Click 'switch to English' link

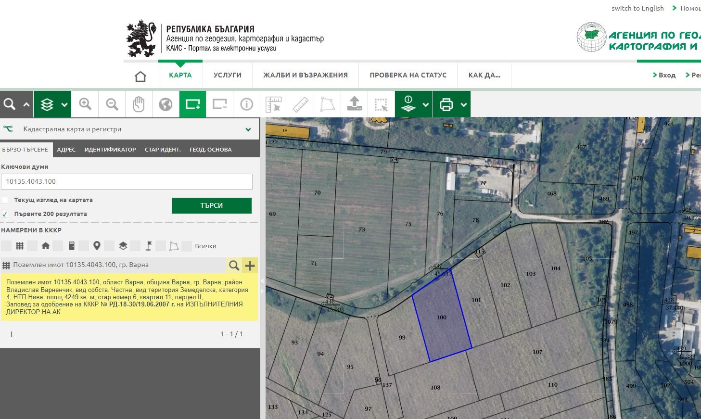coord(637,8)
